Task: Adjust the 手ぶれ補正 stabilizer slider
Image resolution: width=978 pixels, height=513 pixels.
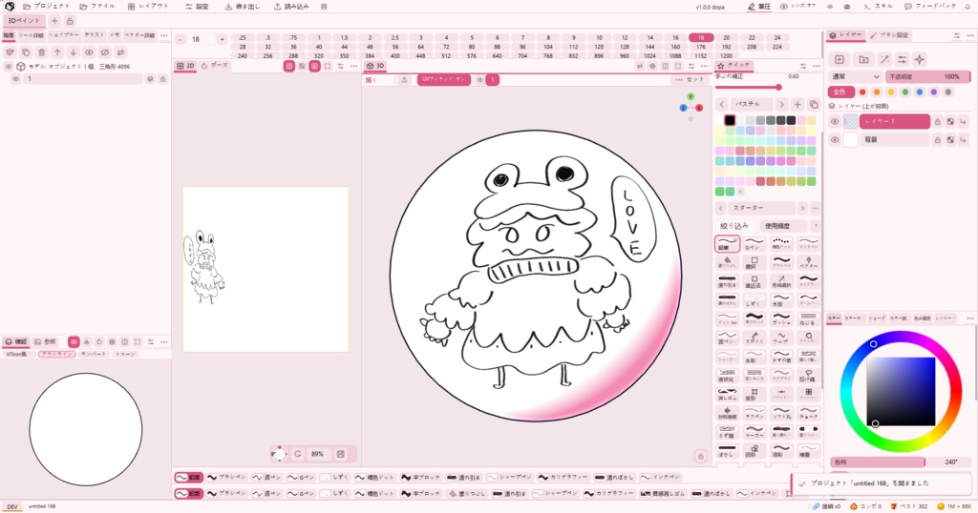Action: click(748, 87)
